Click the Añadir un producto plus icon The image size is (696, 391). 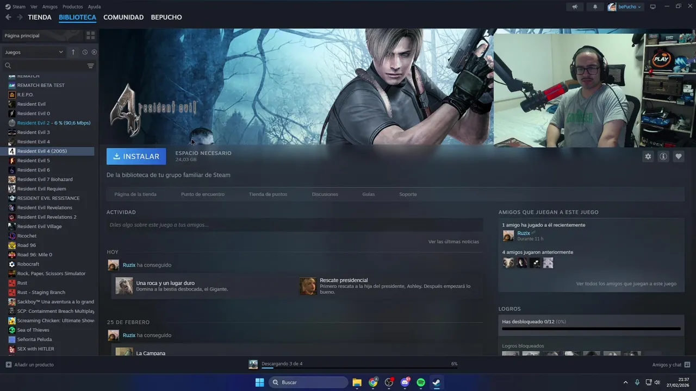tap(8, 364)
